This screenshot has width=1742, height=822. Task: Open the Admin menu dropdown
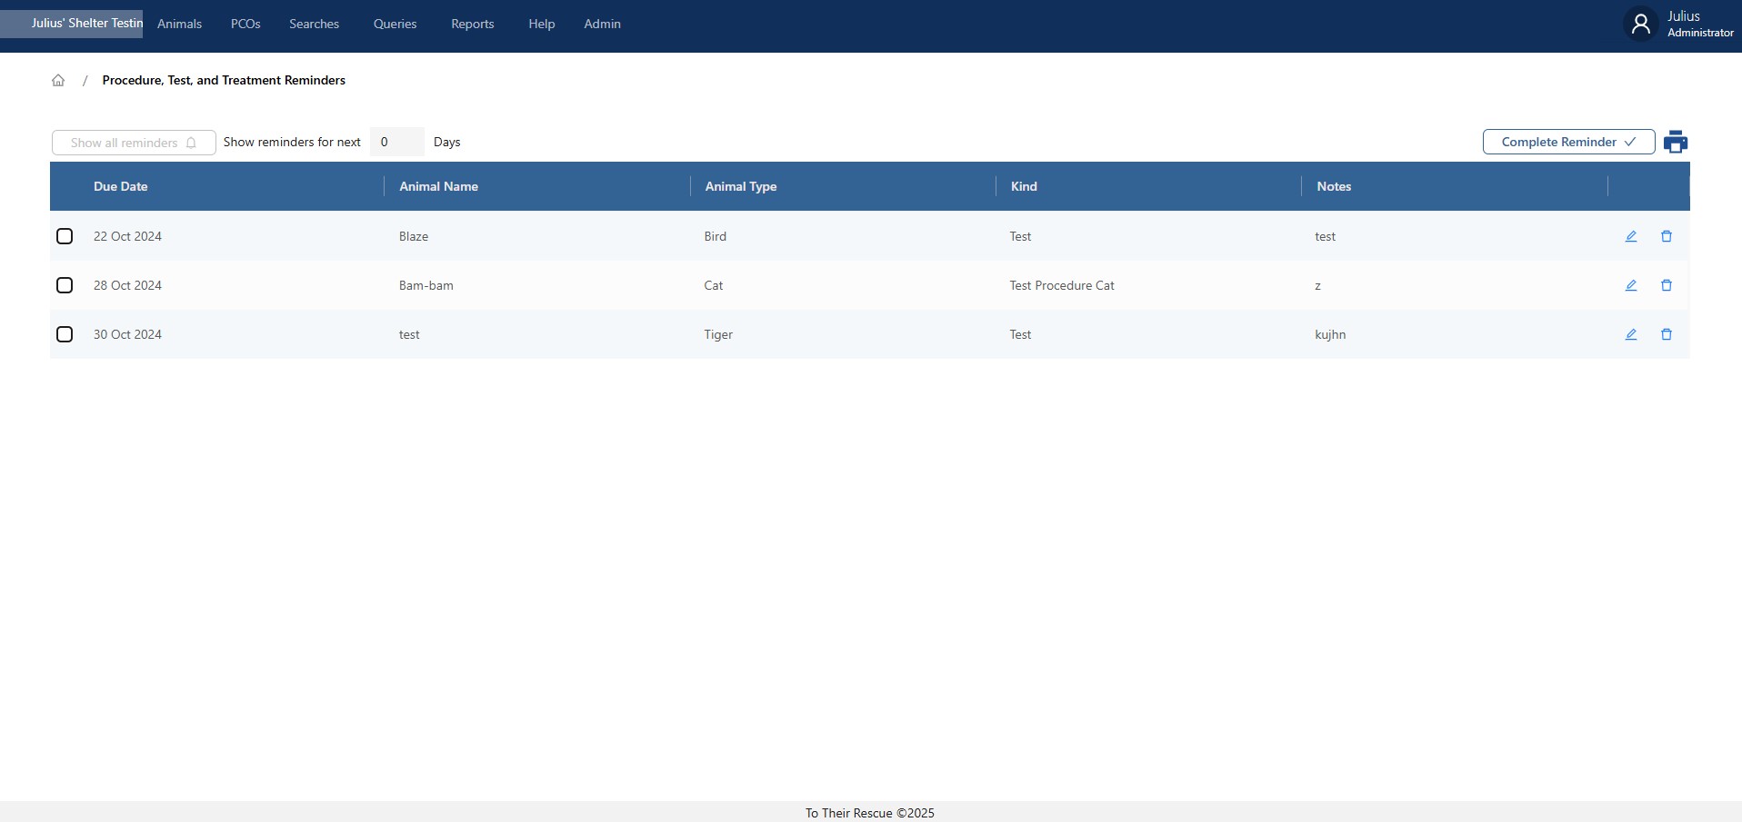click(602, 25)
